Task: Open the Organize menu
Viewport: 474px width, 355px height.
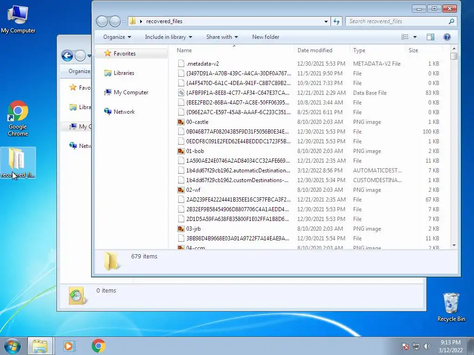Action: [117, 37]
